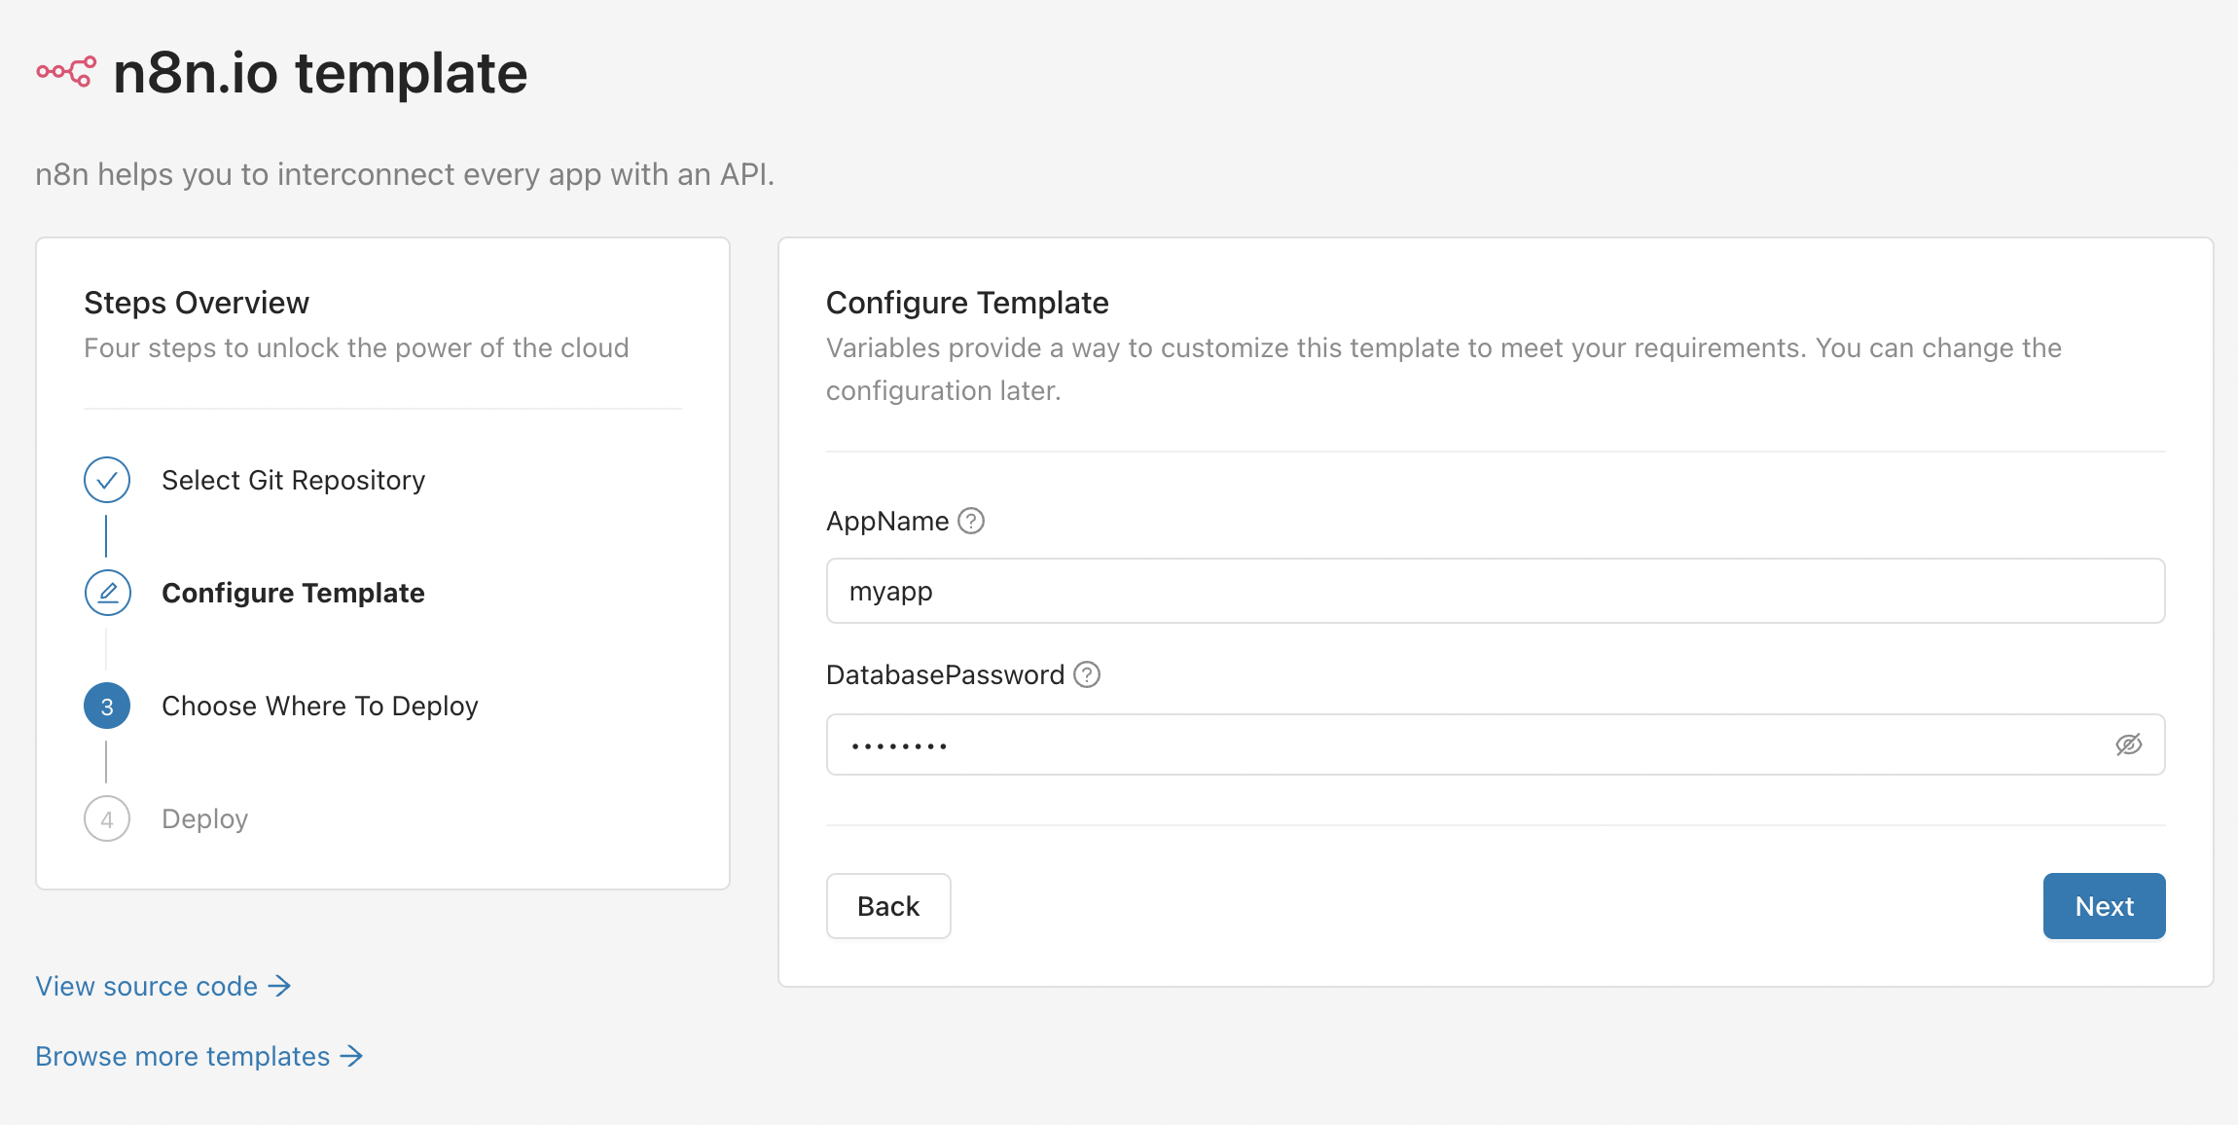Click the arrow beside View source code
The height and width of the screenshot is (1125, 2238).
[279, 986]
